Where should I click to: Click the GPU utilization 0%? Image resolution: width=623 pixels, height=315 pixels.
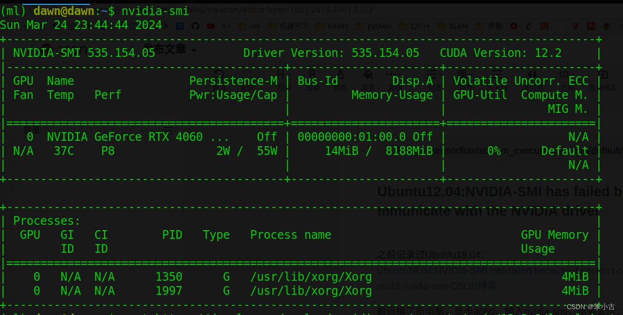[x=494, y=151]
